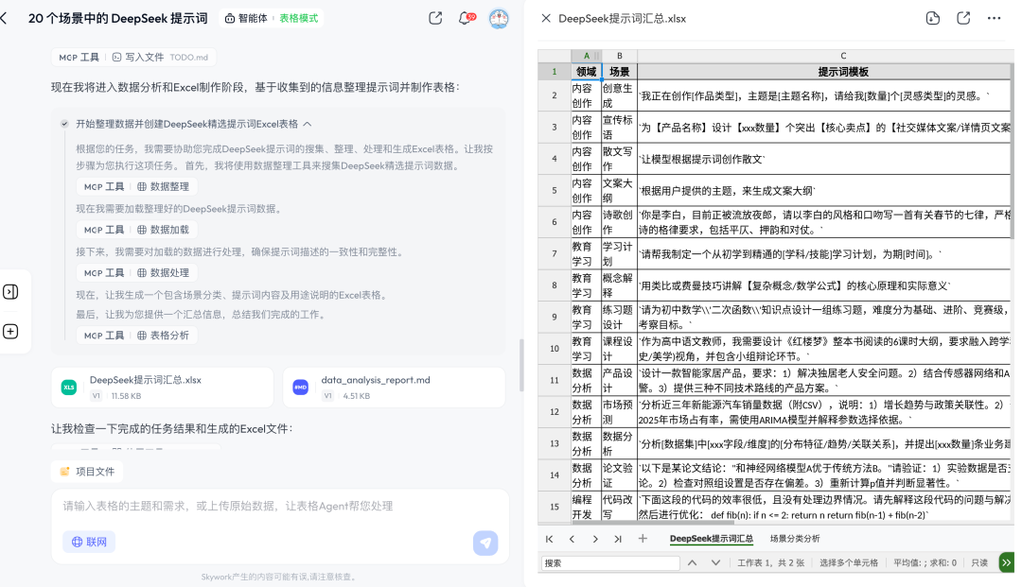Open the data_analysis_report.md file card
This screenshot has width=1022, height=587.
coord(394,387)
